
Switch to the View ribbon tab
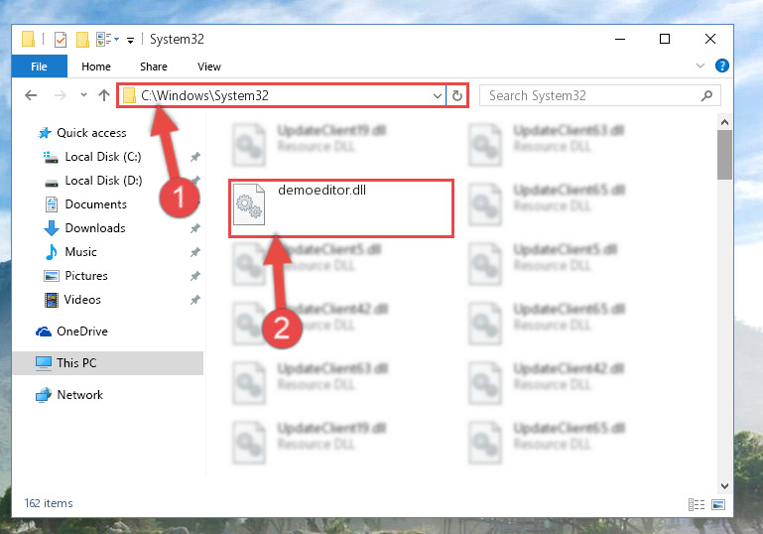tap(209, 67)
